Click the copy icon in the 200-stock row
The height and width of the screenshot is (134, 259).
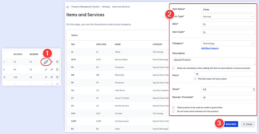pos(52,77)
